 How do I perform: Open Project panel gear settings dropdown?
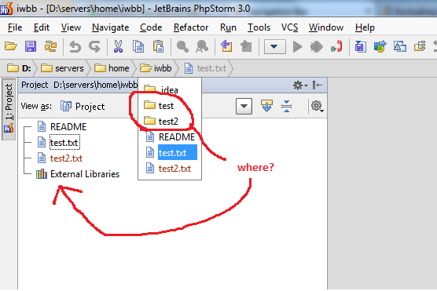tap(300, 85)
